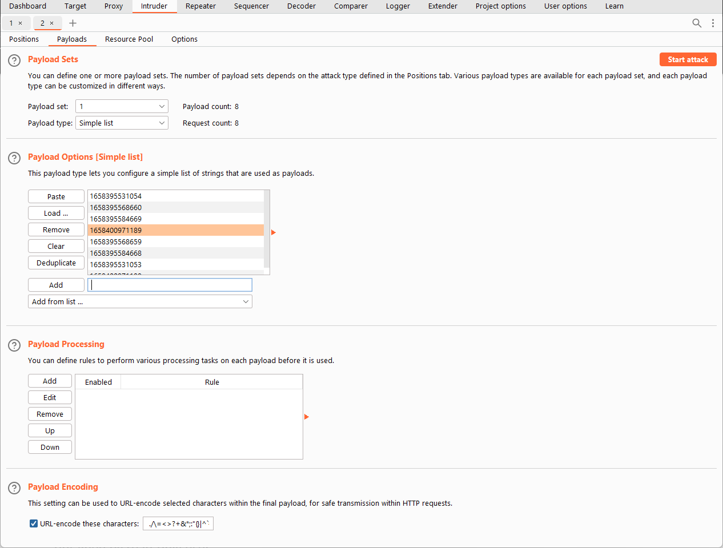
Task: Select payload 1658395584668
Action: 176,253
